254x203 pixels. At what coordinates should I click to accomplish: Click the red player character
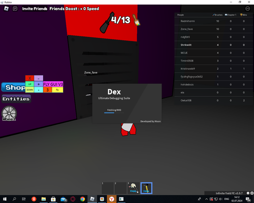pos(129,129)
